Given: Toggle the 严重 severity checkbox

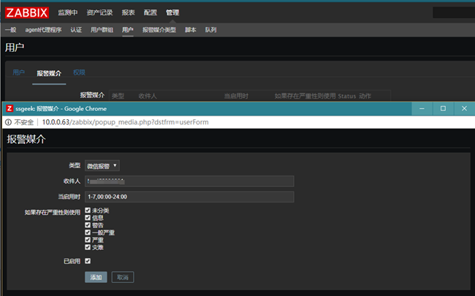Looking at the screenshot, I should [88, 240].
